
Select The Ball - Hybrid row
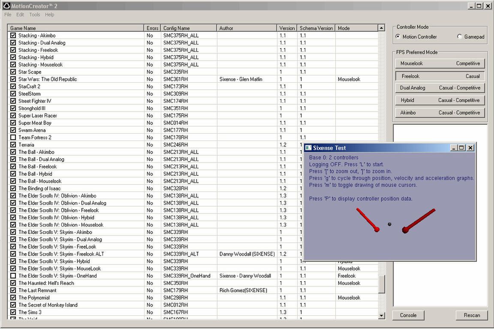154,174
